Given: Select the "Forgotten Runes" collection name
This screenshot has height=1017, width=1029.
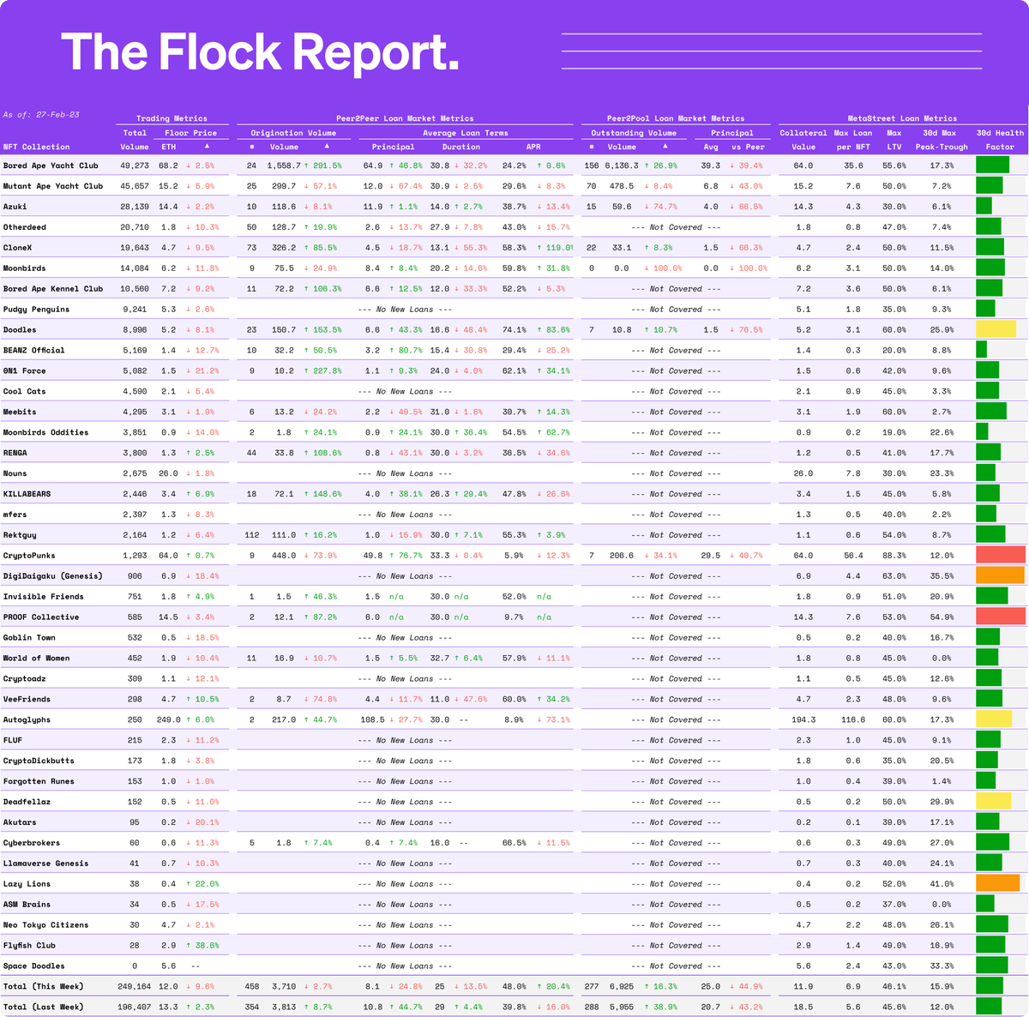Looking at the screenshot, I should click(39, 781).
